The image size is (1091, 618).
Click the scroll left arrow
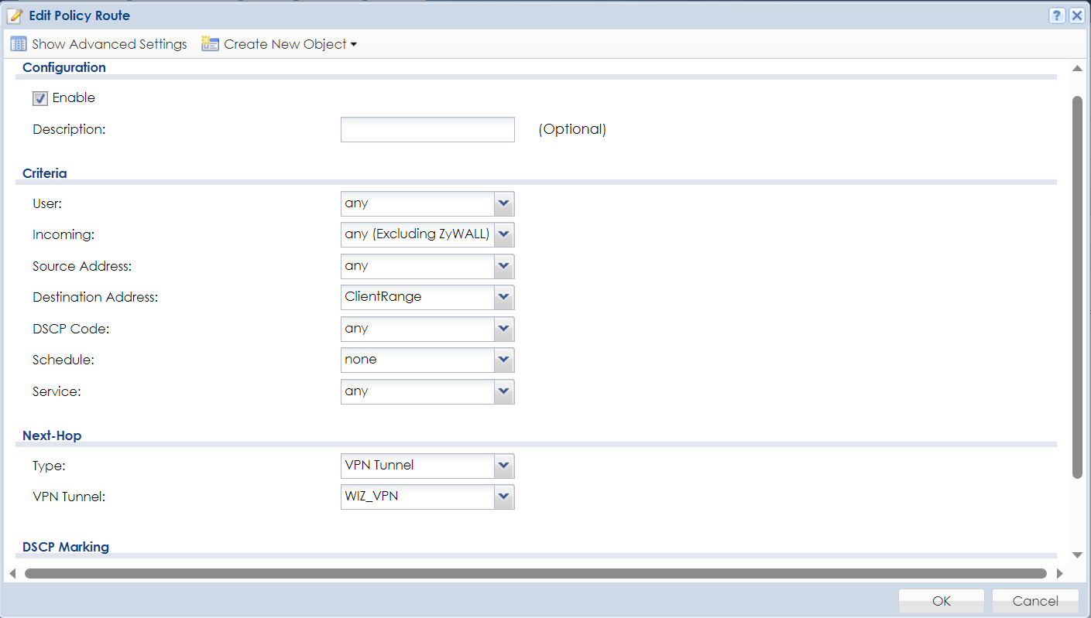click(x=12, y=574)
